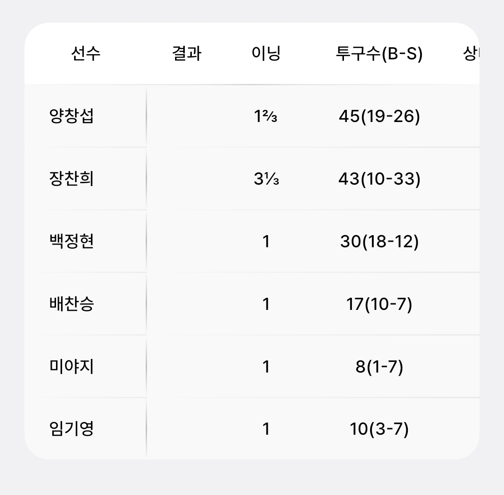The height and width of the screenshot is (495, 504).
Task: Select player name 미야지
Action: [x=71, y=366]
